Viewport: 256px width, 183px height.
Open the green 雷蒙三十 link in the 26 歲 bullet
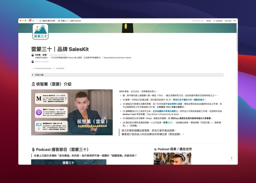tap(167, 122)
